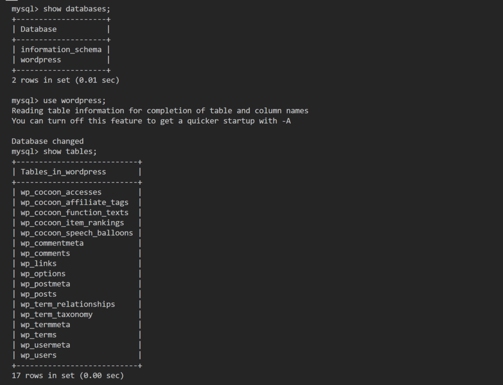Select the Tables_in_wordpress column header

click(63, 172)
